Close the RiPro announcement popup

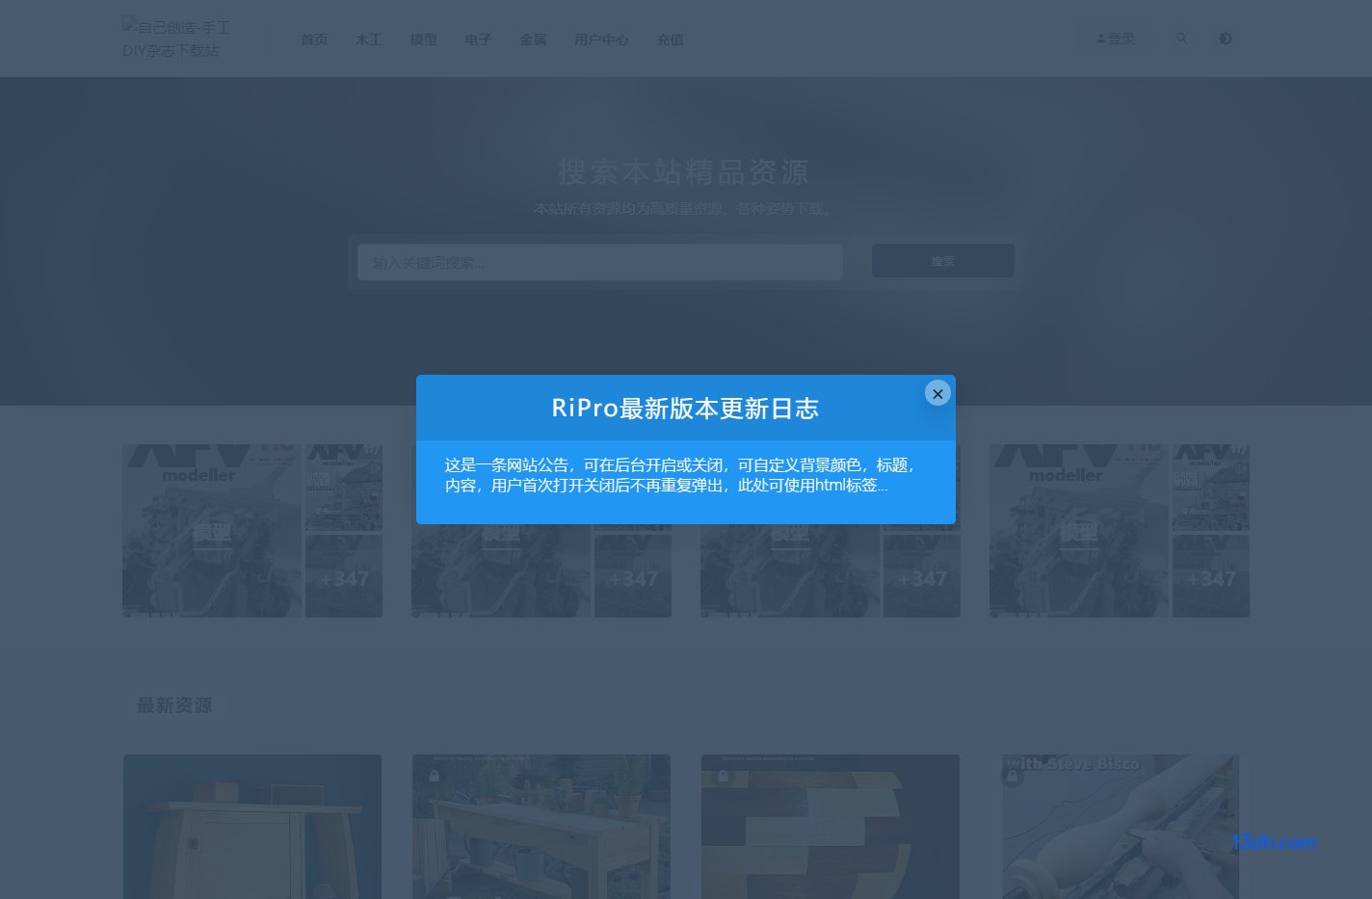937,393
